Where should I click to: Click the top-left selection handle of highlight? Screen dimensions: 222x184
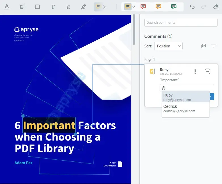coord(23,116)
